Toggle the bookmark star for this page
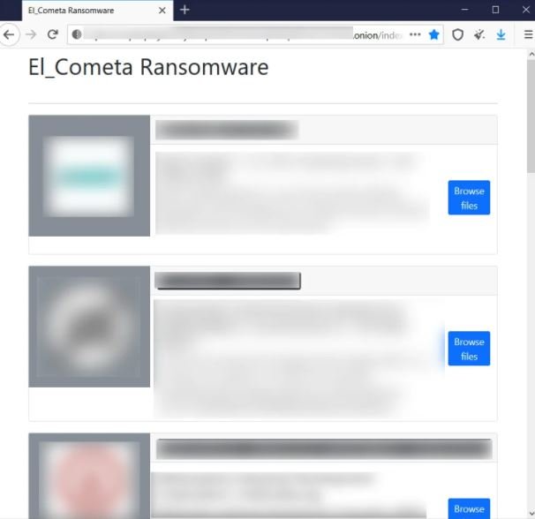 click(434, 34)
